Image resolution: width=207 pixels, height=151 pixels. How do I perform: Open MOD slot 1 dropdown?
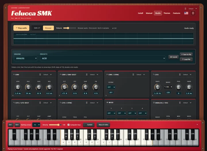pos(111,113)
